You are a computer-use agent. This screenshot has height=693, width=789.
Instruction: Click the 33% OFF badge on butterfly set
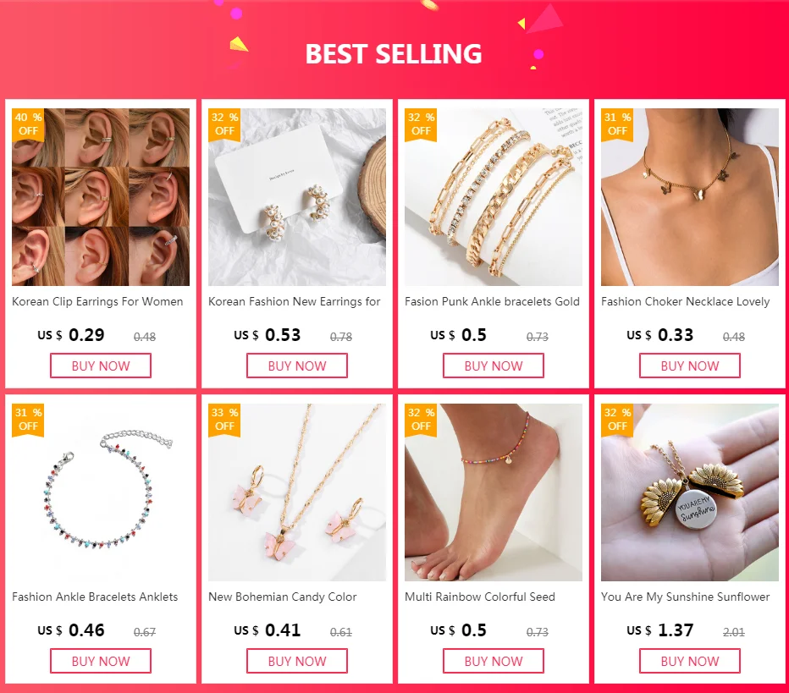point(224,420)
